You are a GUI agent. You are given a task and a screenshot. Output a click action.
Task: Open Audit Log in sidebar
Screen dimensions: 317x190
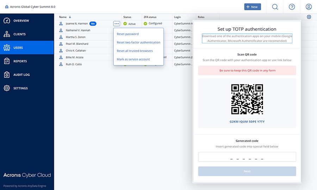click(x=21, y=75)
